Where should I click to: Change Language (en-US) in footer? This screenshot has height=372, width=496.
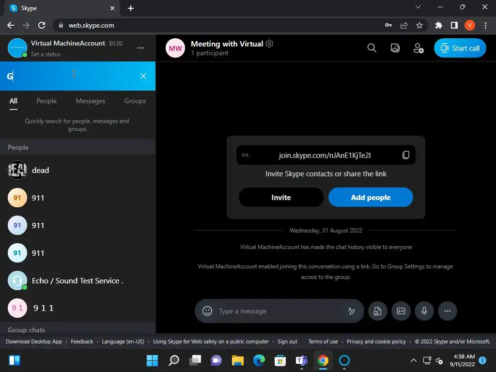(x=123, y=341)
